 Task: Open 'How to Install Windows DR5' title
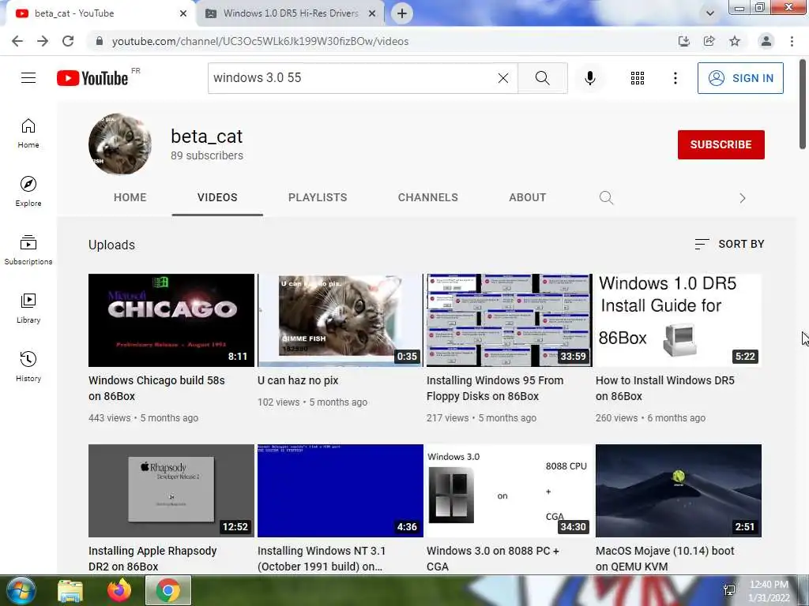coord(664,388)
